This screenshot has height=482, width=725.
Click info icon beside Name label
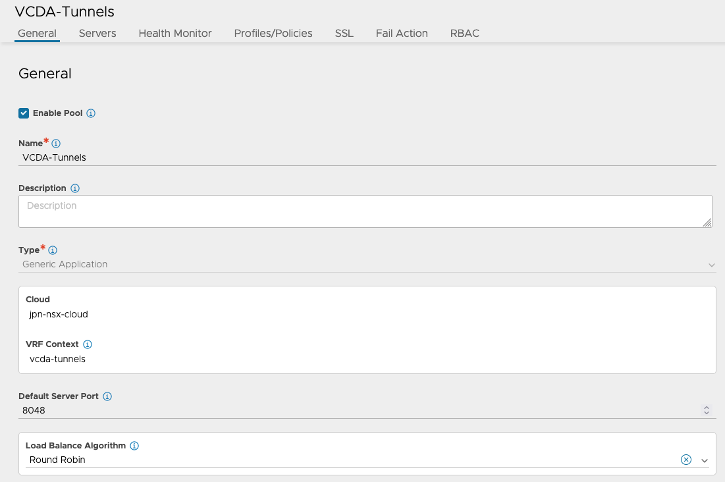pos(56,144)
